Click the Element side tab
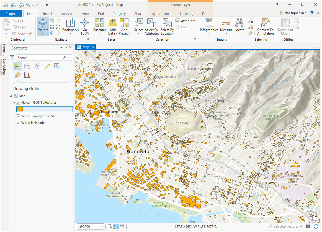Image resolution: width=322 pixels, height=232 pixels. pyautogui.click(x=4, y=49)
